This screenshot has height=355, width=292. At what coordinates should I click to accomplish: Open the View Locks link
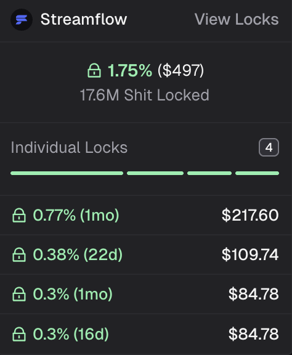[237, 19]
